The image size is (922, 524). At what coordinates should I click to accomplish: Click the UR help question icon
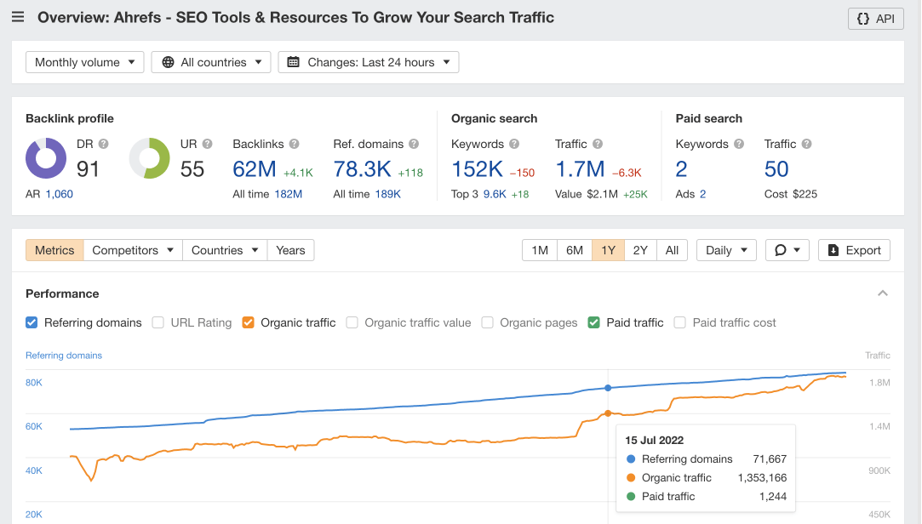coord(207,144)
